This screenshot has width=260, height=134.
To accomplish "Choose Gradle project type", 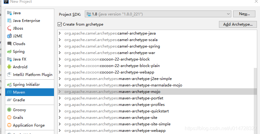I will pos(30,100).
